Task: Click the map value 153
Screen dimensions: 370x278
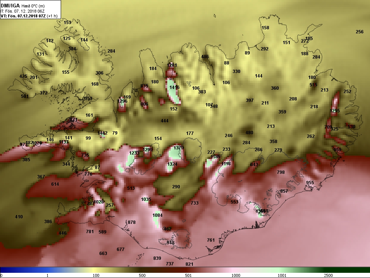Action: (67, 23)
